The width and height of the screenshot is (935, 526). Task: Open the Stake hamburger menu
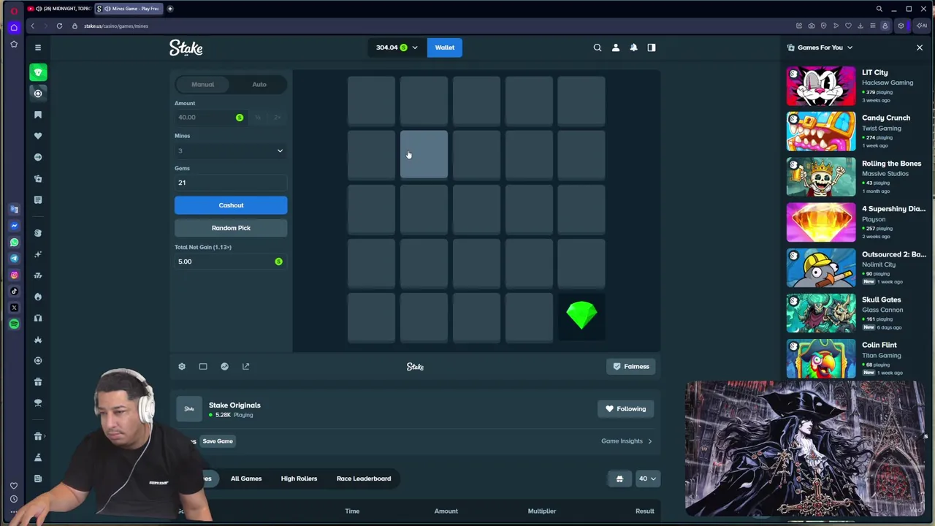pos(38,47)
